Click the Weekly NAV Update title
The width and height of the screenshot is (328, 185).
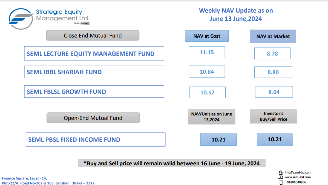pyautogui.click(x=236, y=15)
